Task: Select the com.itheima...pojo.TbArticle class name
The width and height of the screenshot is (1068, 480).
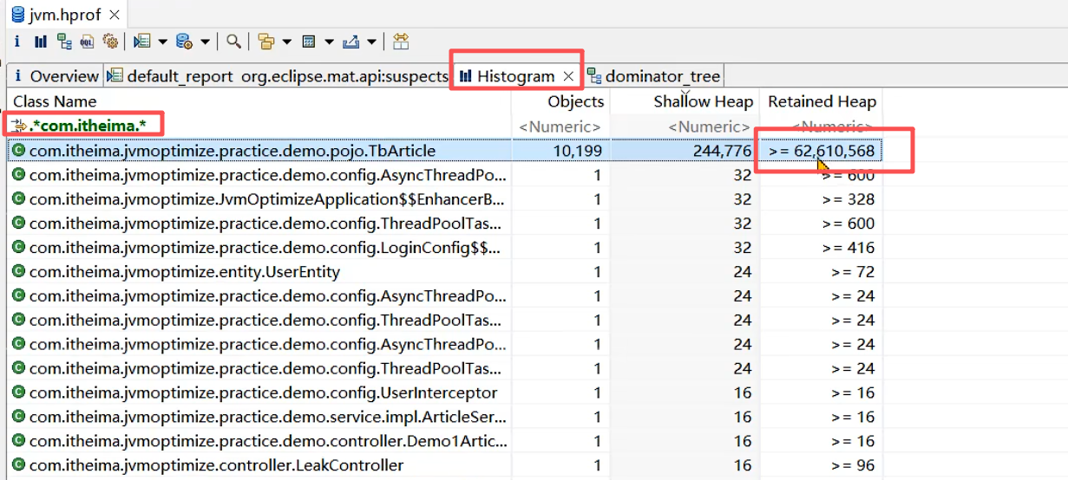Action: [233, 151]
